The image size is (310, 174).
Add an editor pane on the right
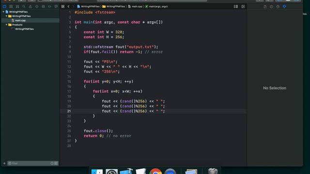243,6
